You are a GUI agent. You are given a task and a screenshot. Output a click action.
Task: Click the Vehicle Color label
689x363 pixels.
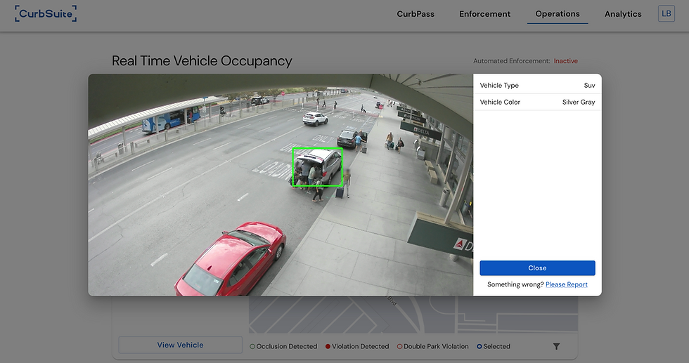(x=500, y=102)
